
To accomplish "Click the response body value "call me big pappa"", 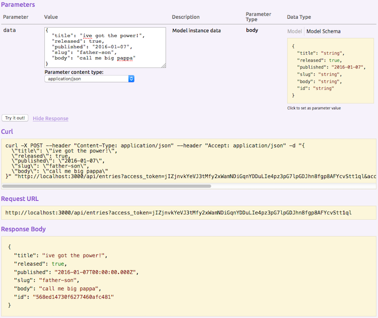I will click(69, 289).
